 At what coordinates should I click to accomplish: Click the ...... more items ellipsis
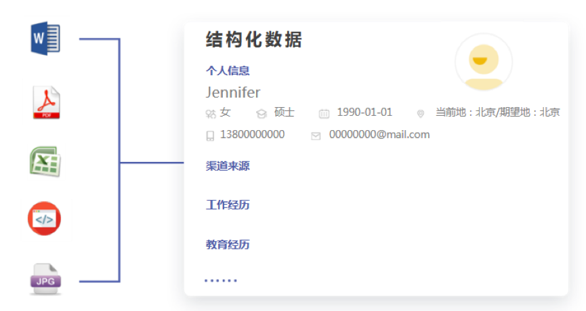[221, 281]
